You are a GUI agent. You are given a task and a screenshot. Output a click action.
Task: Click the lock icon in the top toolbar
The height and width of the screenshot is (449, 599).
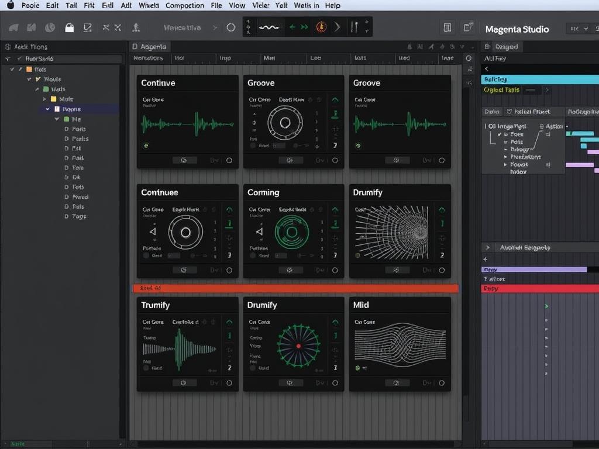(69, 27)
